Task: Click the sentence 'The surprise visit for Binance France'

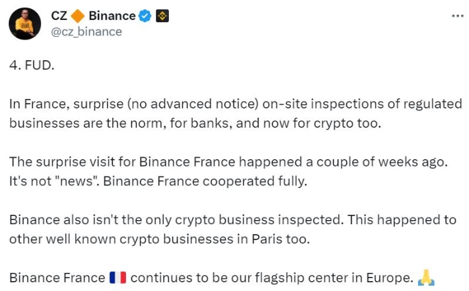Action: point(228,162)
